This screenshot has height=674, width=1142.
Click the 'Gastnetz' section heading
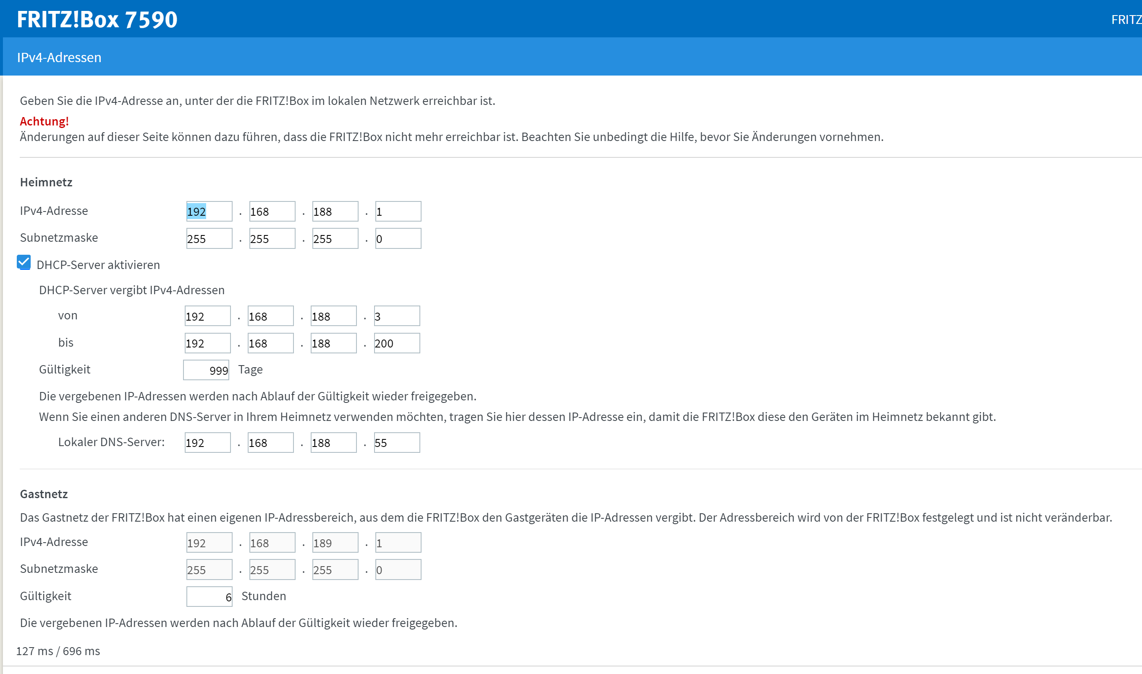[x=44, y=494]
